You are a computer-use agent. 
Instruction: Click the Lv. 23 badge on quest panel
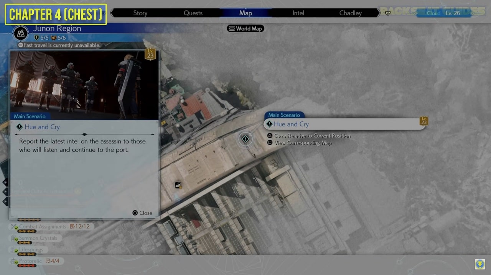(x=150, y=54)
